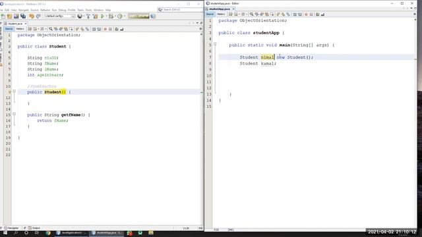422x237 pixels.
Task: Click the word 'kamal' on line 8
Action: tap(267, 63)
